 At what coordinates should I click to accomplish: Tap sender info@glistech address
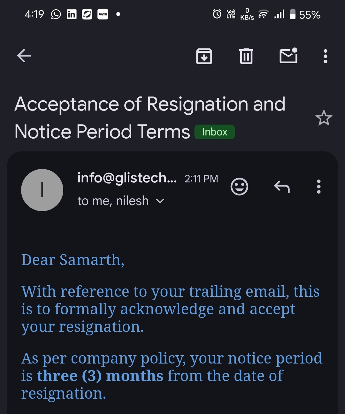tap(127, 178)
